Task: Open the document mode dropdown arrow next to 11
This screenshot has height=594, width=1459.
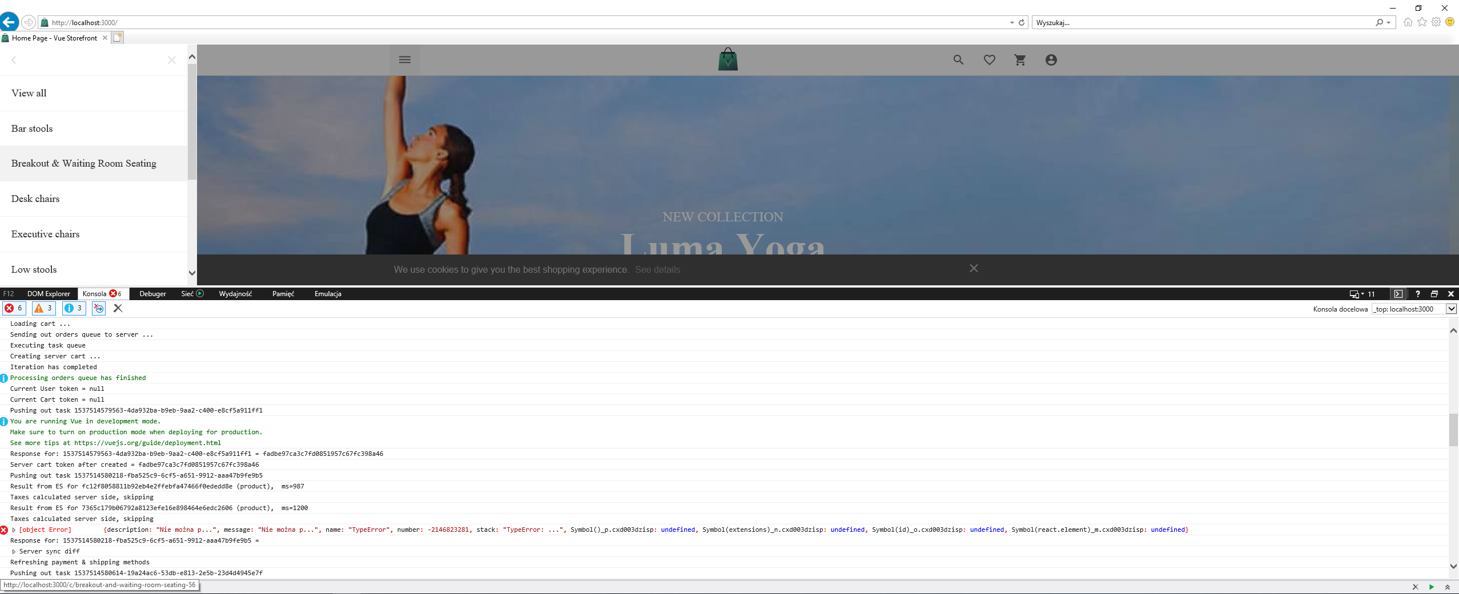Action: 1362,294
